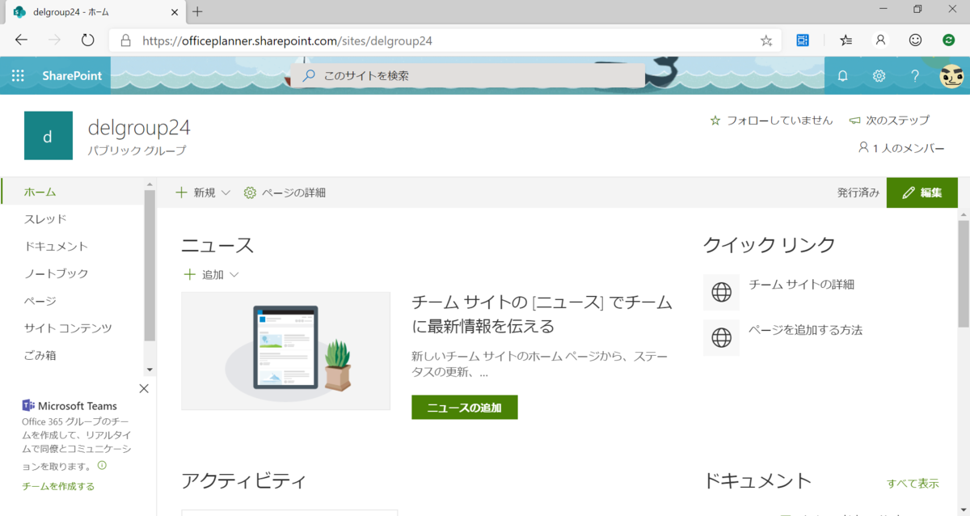Image resolution: width=970 pixels, height=516 pixels.
Task: Click left nav scrollbar up arrow
Action: click(150, 185)
